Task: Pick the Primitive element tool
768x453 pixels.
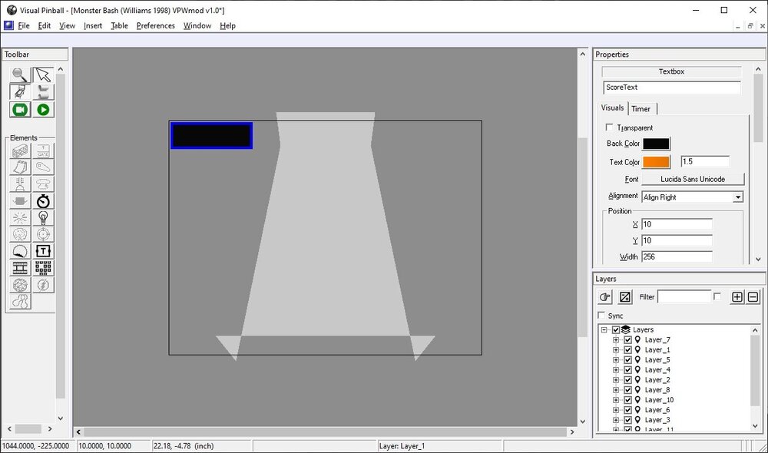Action: pyautogui.click(x=20, y=285)
